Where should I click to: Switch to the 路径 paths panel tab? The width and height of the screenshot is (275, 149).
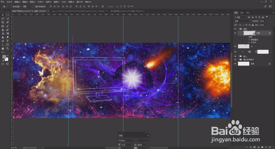248,13
